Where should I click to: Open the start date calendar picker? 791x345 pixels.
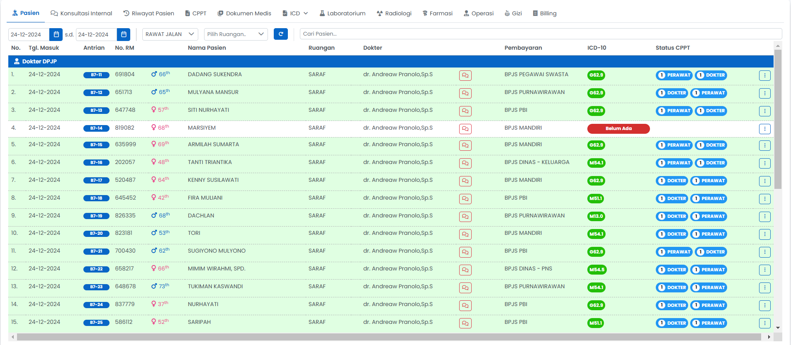(56, 34)
